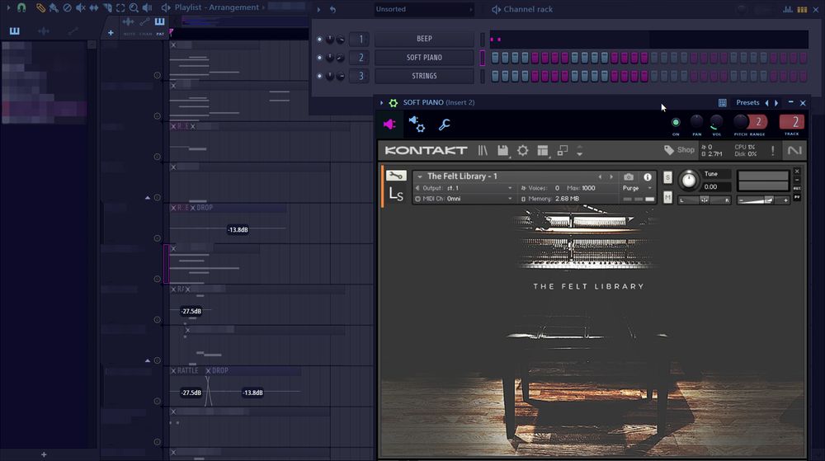Viewport: 825px width, 461px height.
Task: Click the undo arrow in Channel rack header
Action: pos(332,9)
